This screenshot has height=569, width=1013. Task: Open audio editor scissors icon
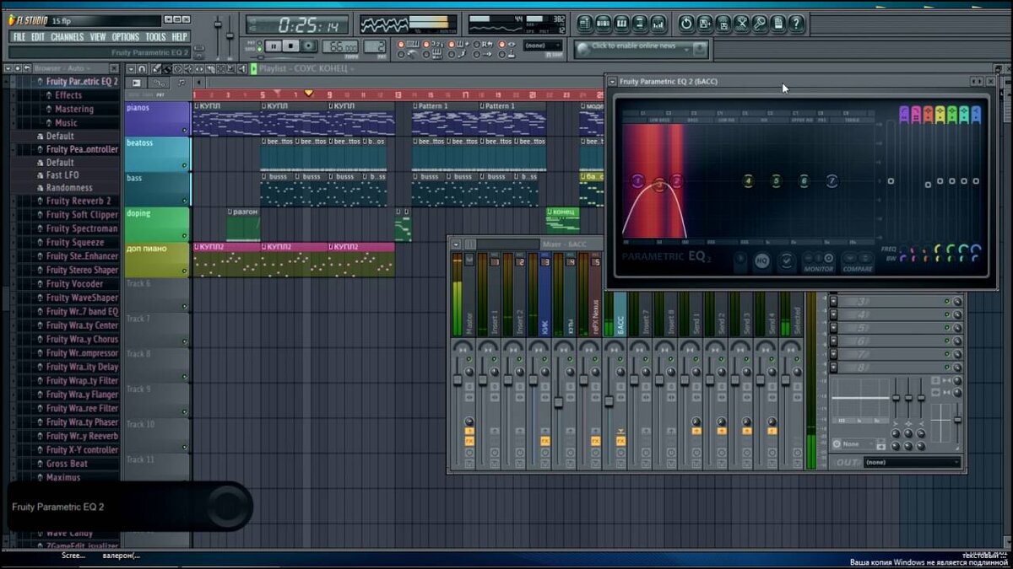(741, 24)
